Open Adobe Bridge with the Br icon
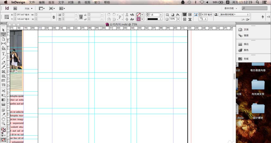Screen dimensions: 271x143 15,9
